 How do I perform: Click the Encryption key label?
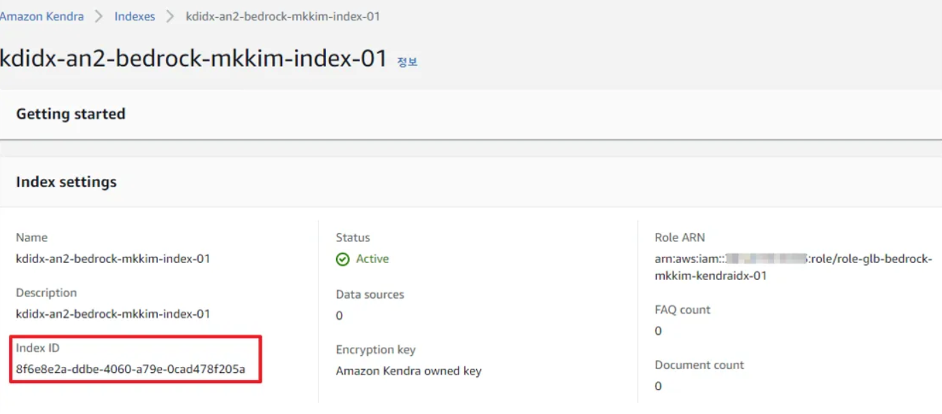(376, 350)
